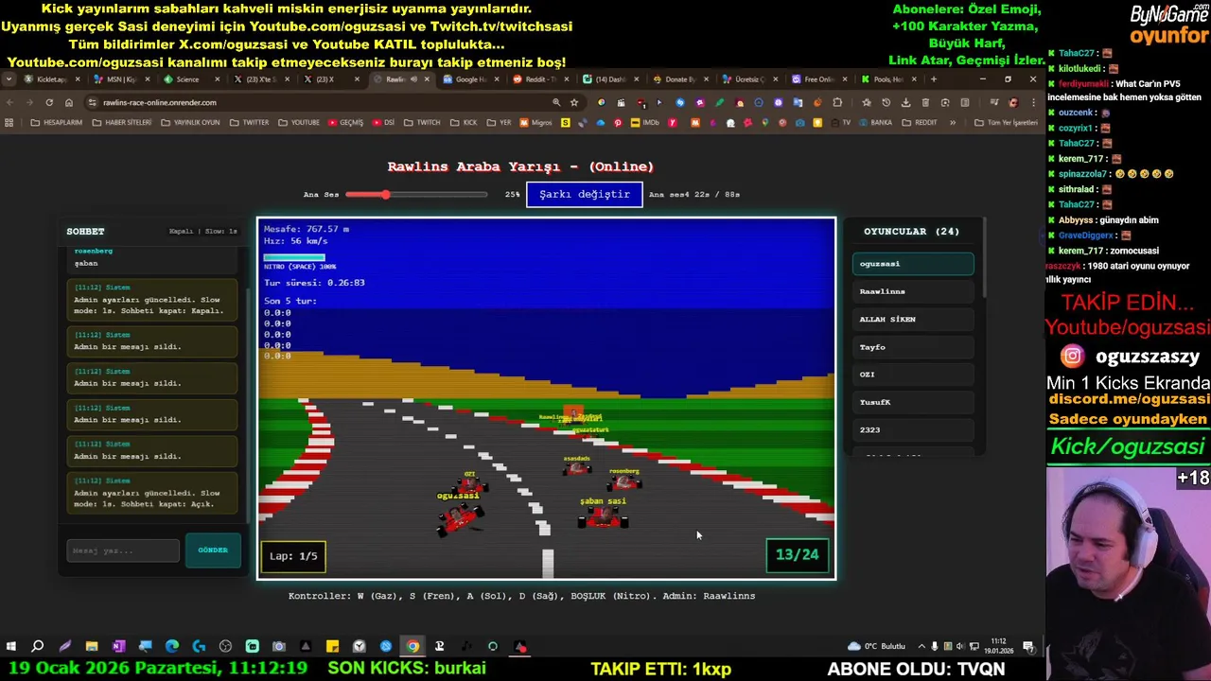1211x681 pixels.
Task: Select player YusufK in the list
Action: (x=913, y=402)
